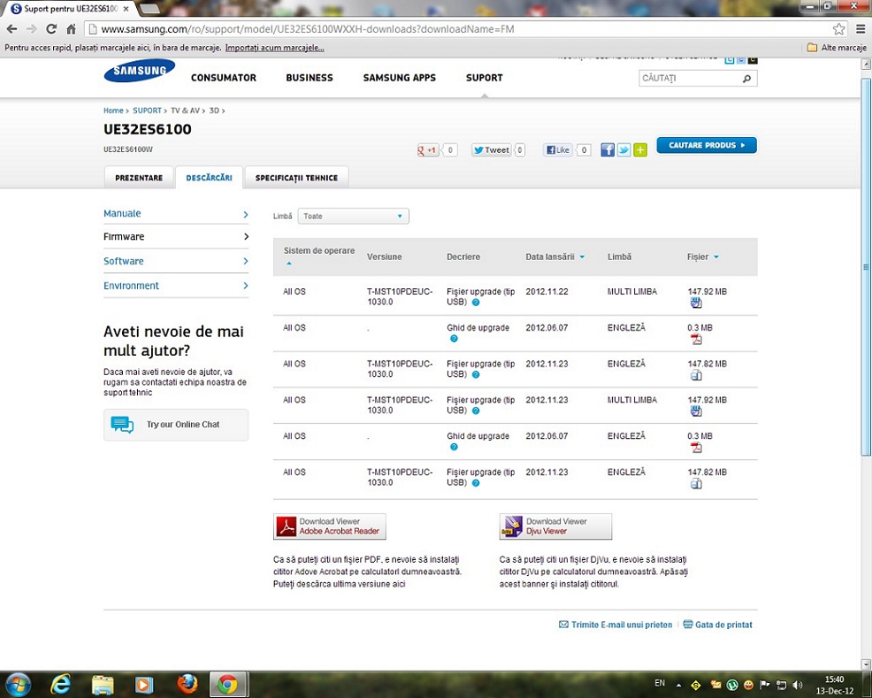872x698 pixels.
Task: Click inside the Căutați search field
Action: point(688,79)
